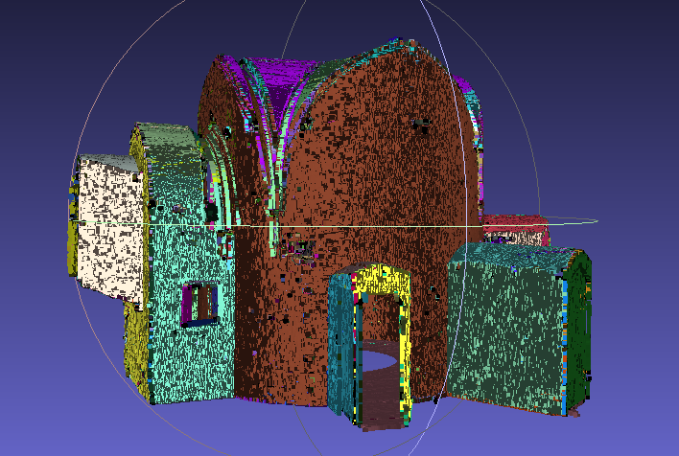Click the teal side panel of the doorway

click(x=341, y=342)
